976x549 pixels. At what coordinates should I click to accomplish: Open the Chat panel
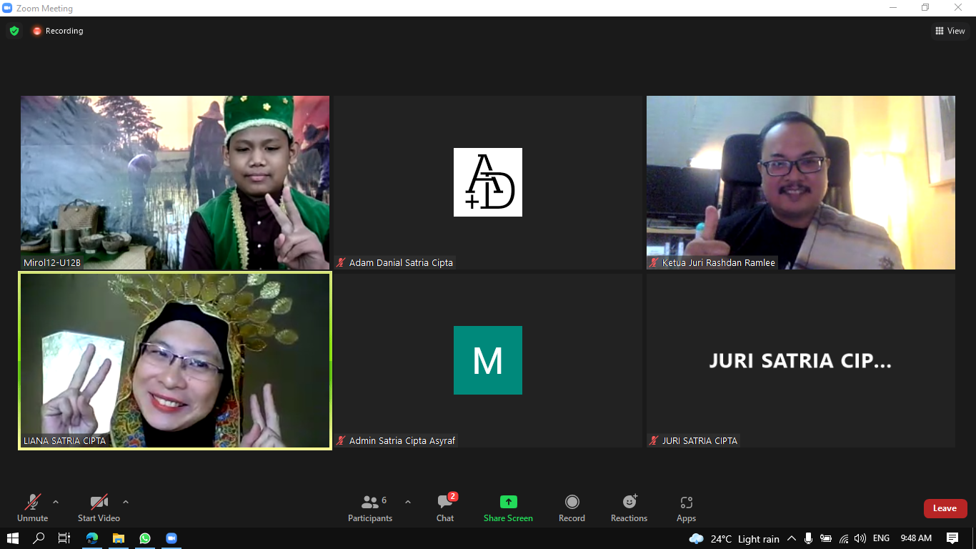[445, 508]
